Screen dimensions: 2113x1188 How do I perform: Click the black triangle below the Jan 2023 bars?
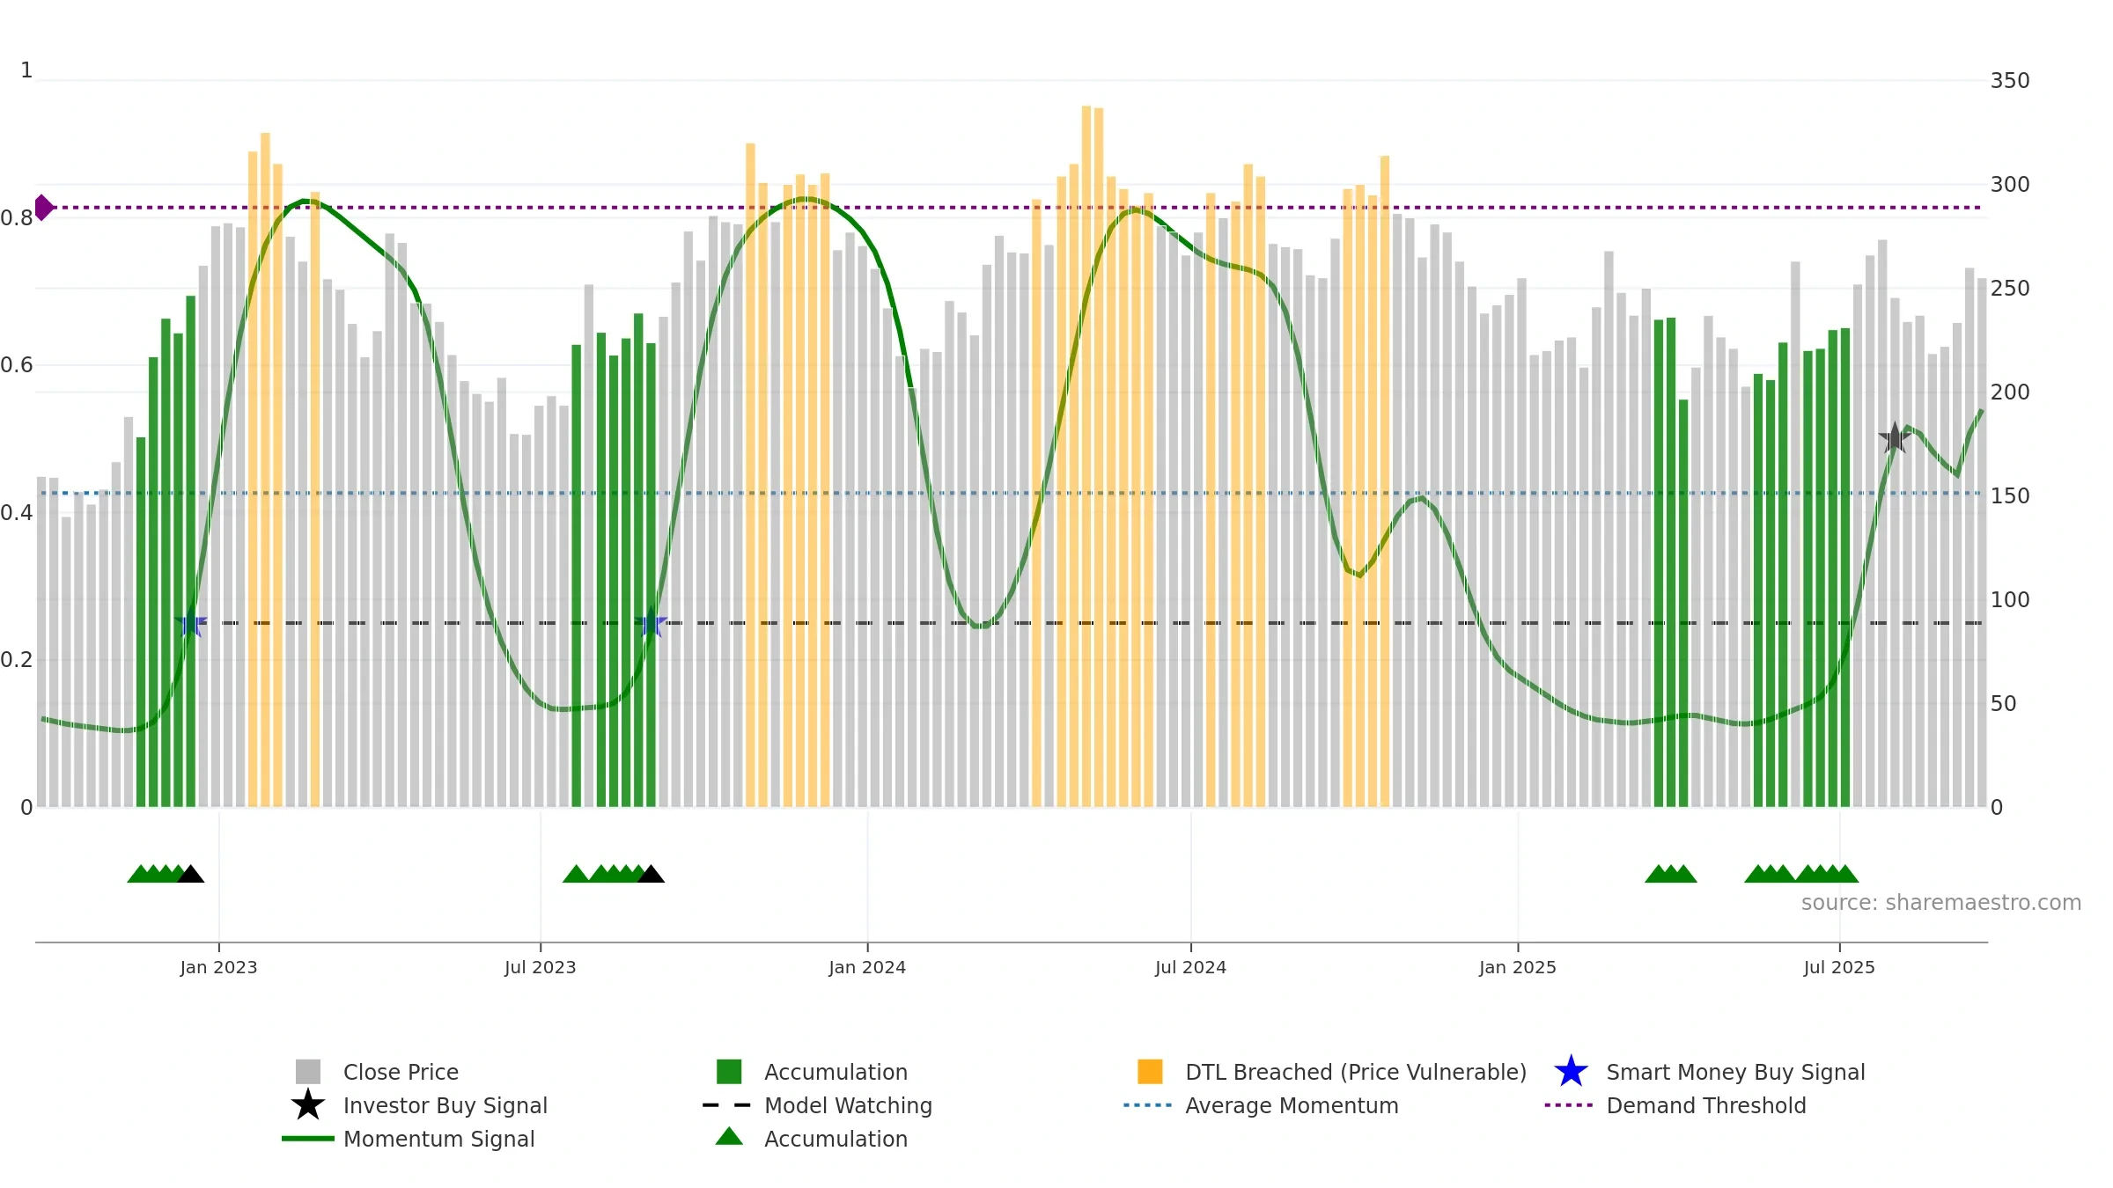pos(190,874)
